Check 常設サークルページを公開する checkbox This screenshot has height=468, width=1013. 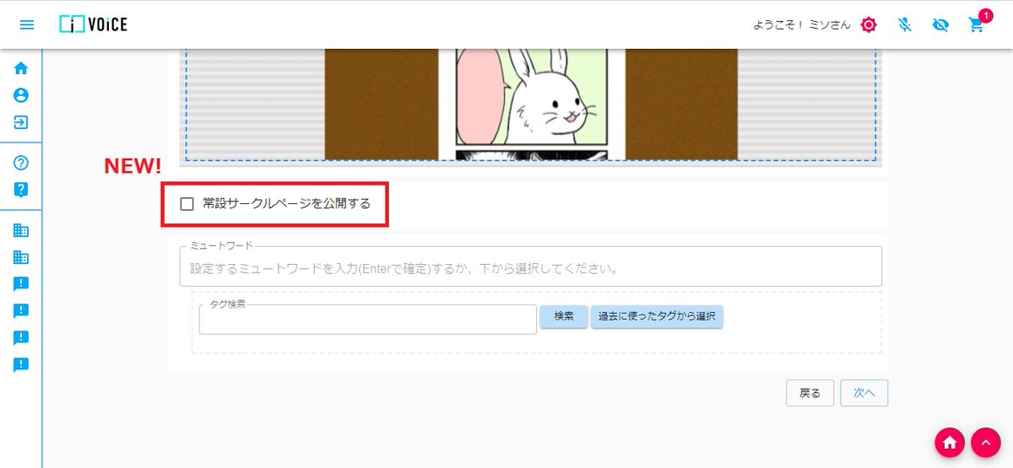pos(187,203)
